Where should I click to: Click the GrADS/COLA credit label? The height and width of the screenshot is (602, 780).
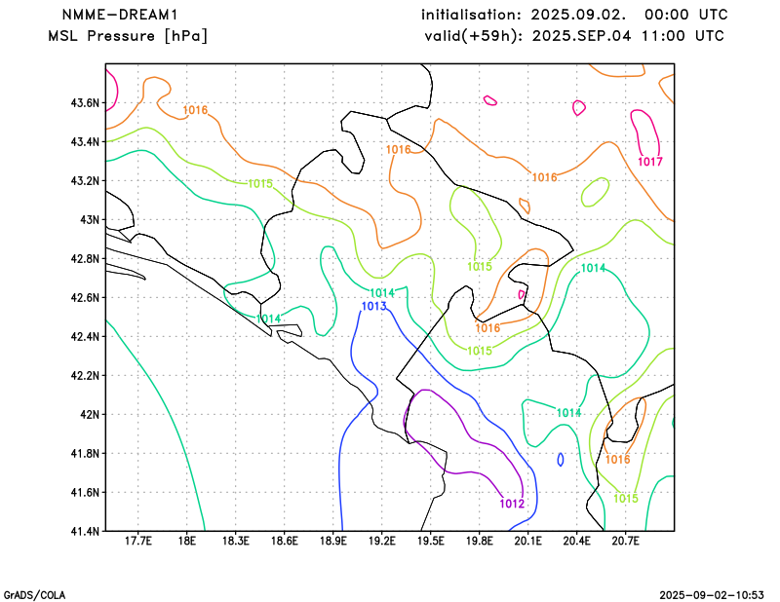(x=34, y=595)
